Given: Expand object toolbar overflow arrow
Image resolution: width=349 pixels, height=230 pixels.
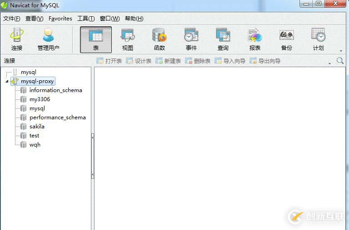Looking at the screenshot, I should (x=329, y=64).
